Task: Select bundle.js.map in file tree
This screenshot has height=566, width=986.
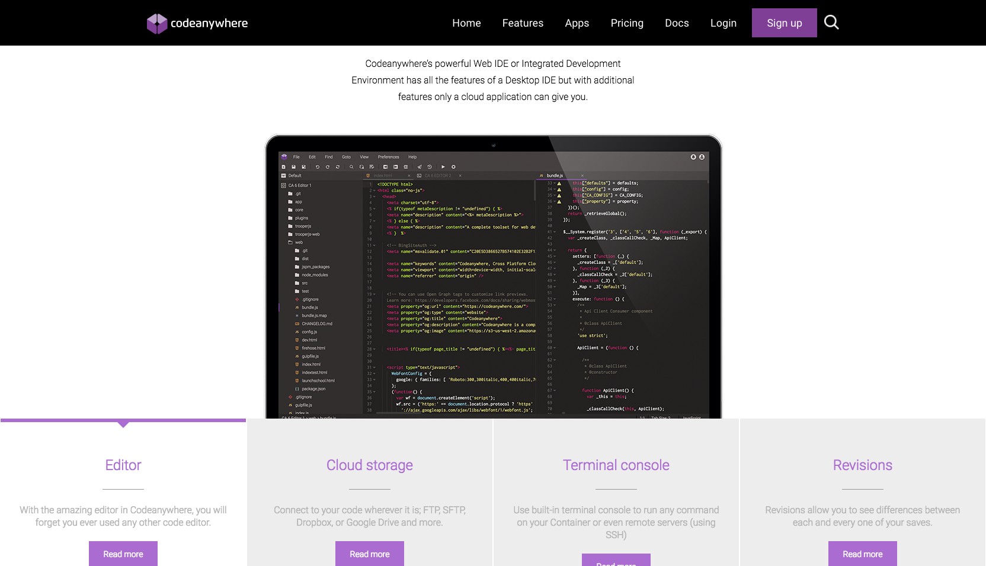Action: 314,316
